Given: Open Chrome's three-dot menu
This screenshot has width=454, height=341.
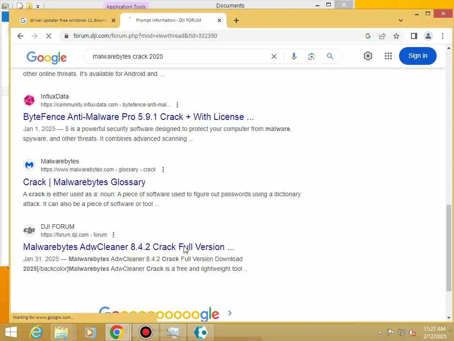Looking at the screenshot, I should tap(442, 36).
